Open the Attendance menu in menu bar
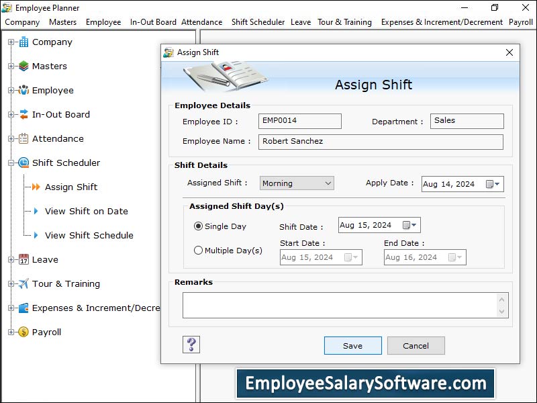 click(x=202, y=22)
